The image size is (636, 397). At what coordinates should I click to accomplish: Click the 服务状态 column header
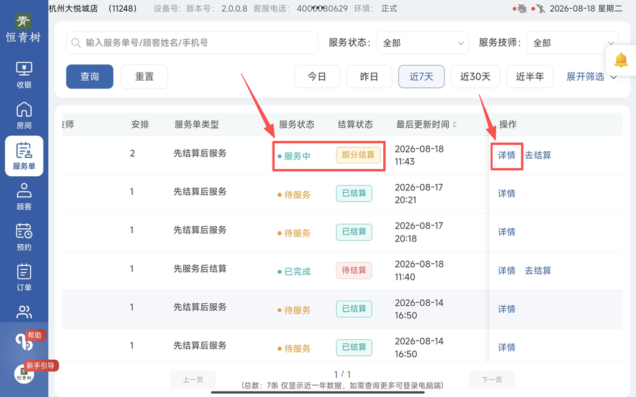296,124
